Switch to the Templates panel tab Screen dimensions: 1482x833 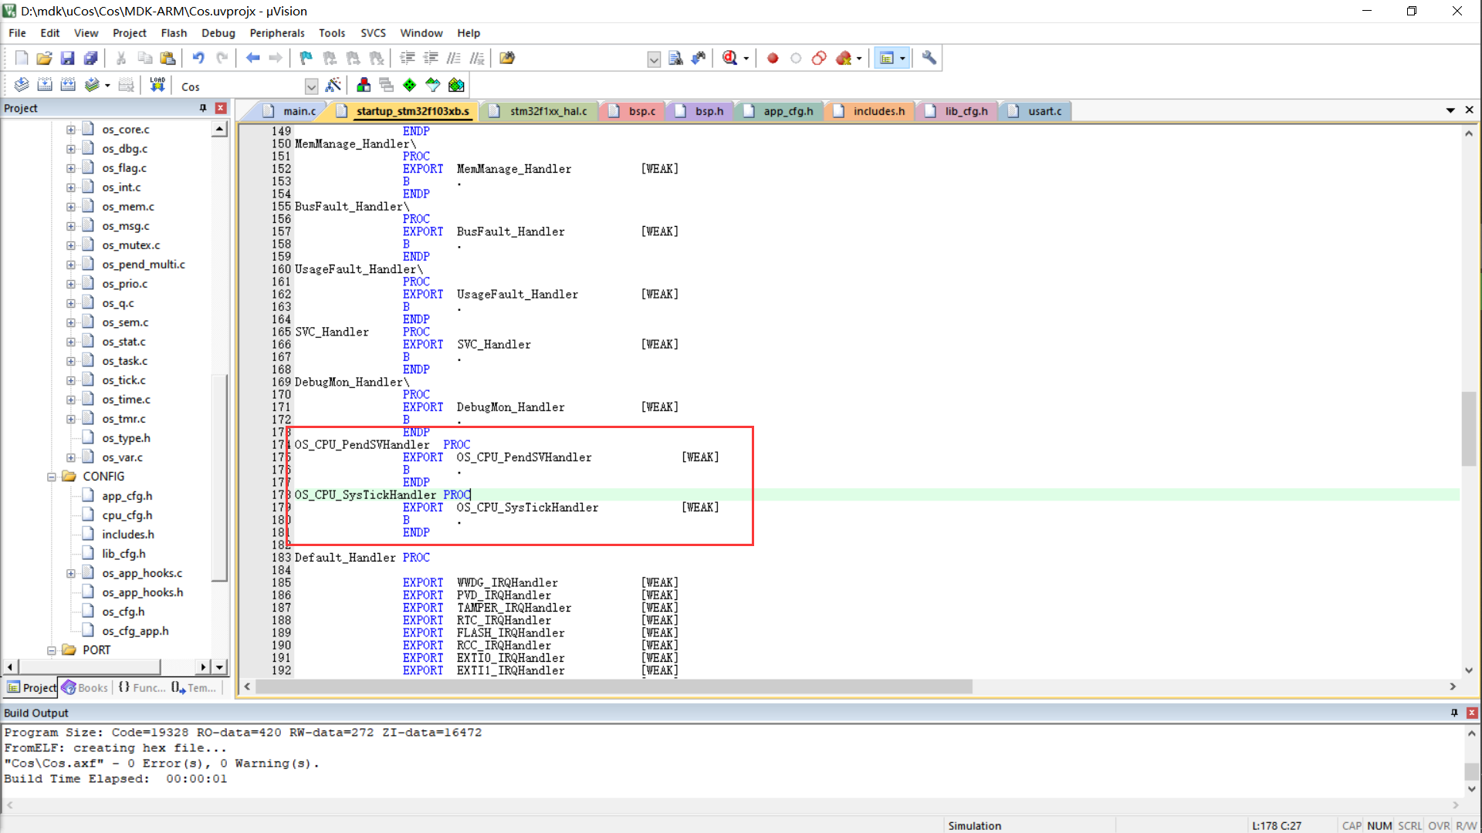click(195, 687)
